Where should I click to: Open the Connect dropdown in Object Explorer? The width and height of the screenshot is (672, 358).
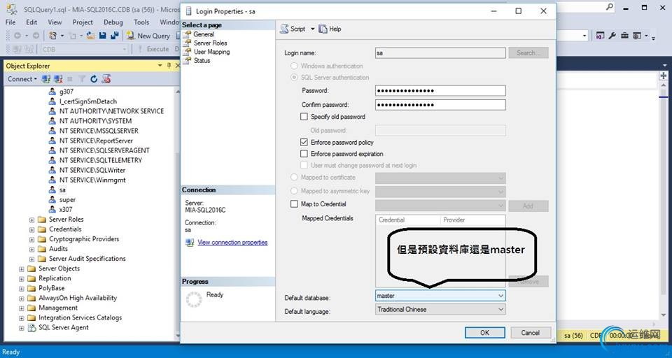pos(22,79)
